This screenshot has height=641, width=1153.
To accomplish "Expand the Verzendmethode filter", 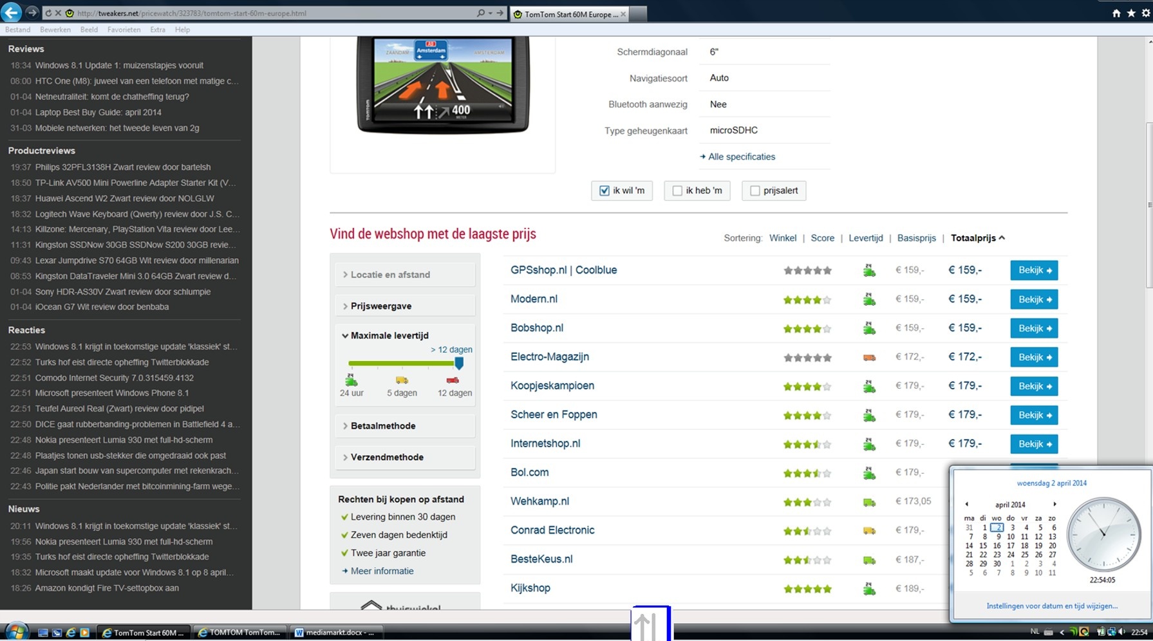I will (405, 457).
